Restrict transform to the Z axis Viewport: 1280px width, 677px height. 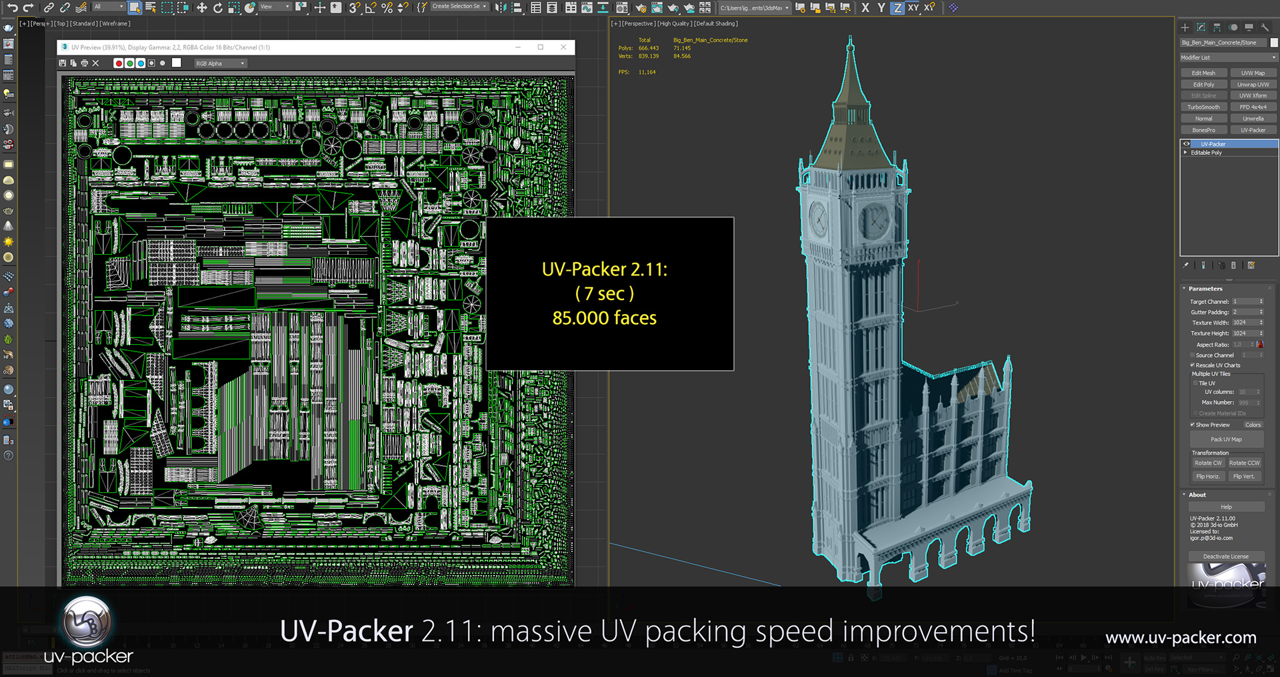tap(897, 7)
